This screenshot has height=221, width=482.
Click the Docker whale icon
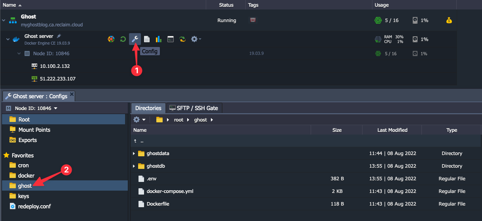click(x=16, y=39)
